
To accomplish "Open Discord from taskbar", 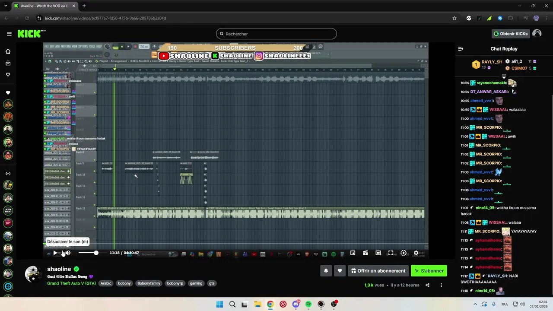I will (296, 304).
